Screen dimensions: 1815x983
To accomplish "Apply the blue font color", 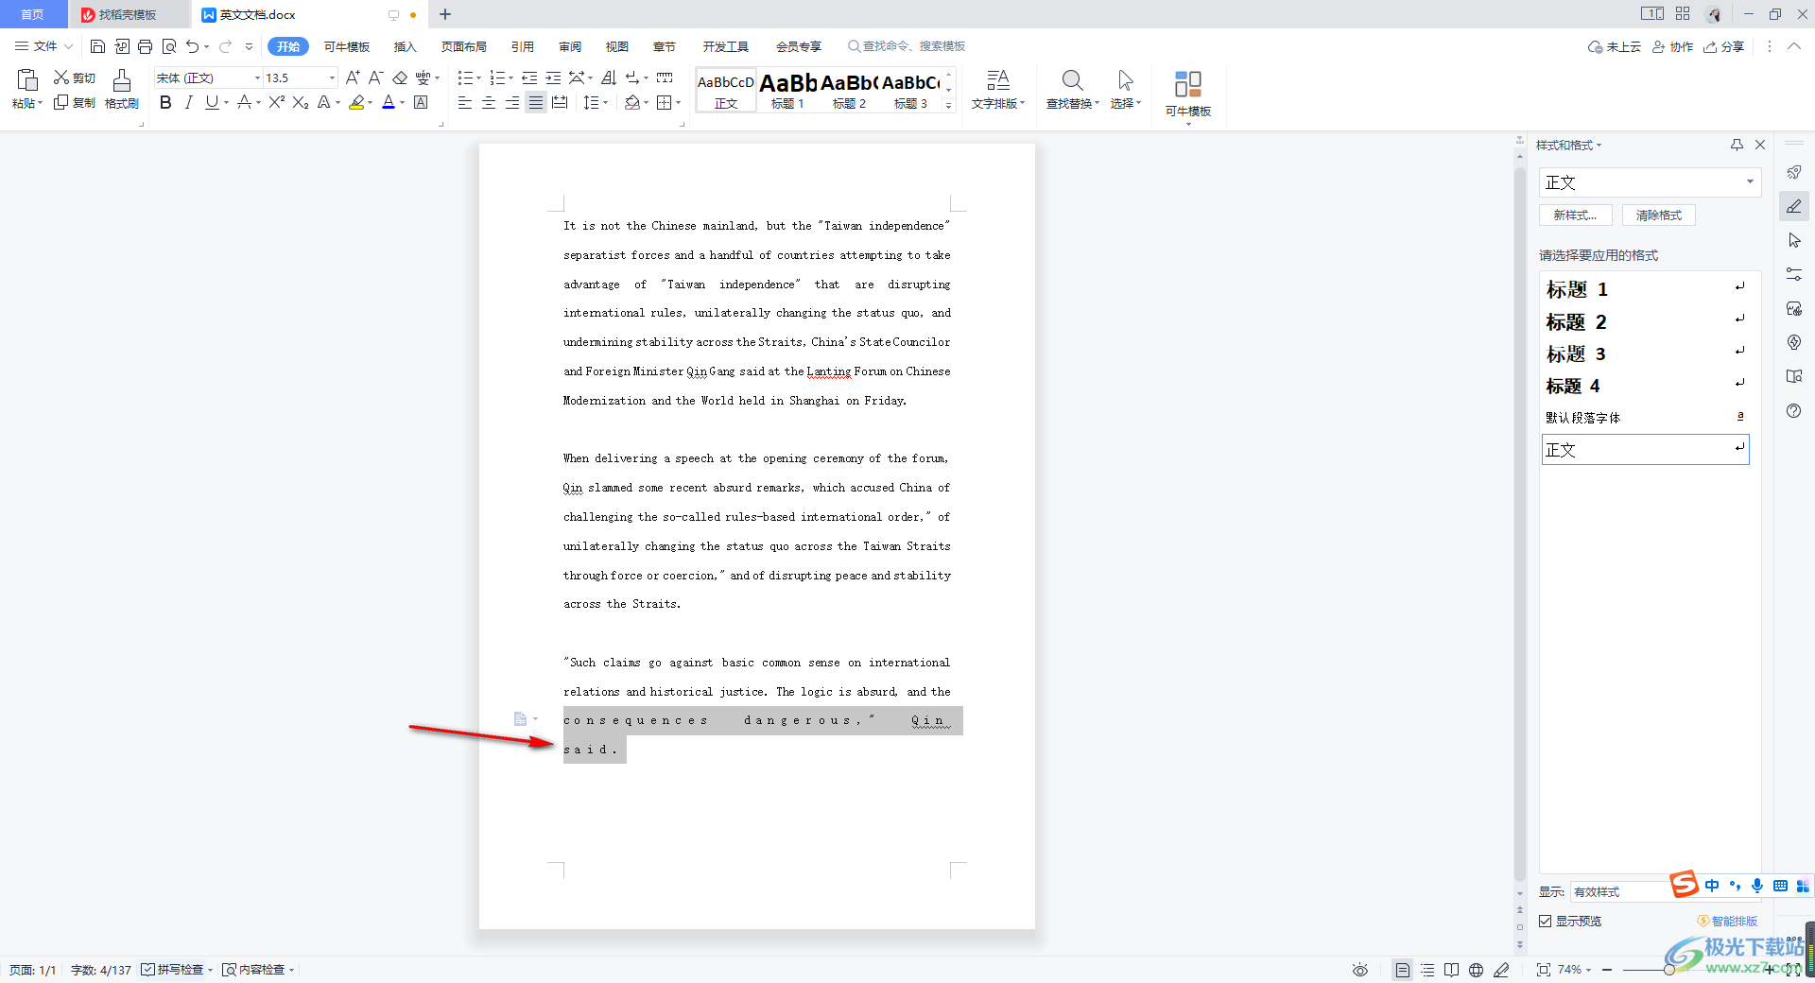I will [389, 102].
